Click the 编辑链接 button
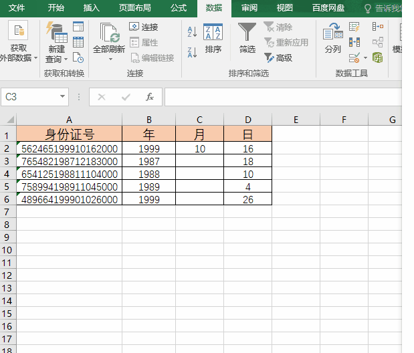Viewport: 414px width, 353px height. [152, 57]
